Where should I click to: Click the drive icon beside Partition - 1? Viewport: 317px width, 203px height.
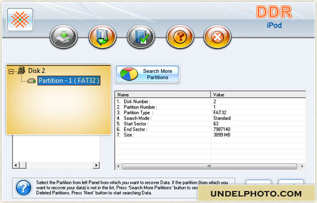point(31,81)
